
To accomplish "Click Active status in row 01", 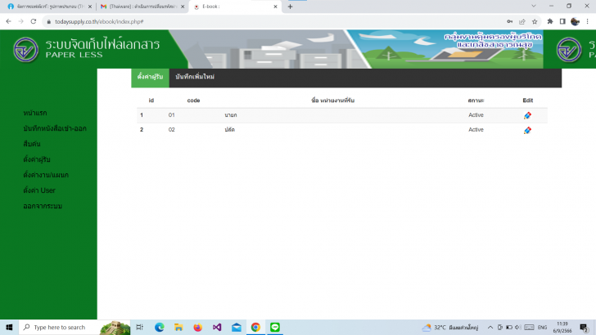I will pos(476,115).
